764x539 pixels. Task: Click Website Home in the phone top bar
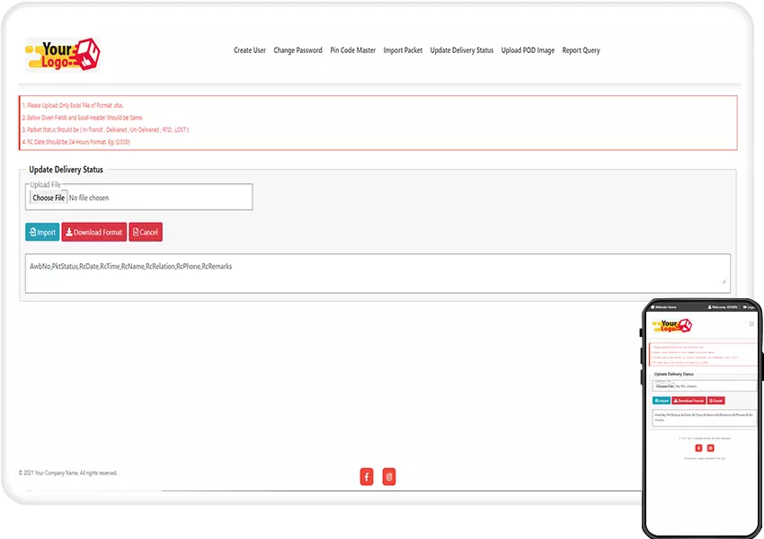pyautogui.click(x=664, y=307)
